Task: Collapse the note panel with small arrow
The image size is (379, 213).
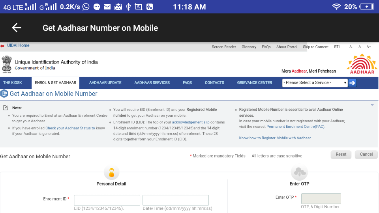Action: coord(372,105)
